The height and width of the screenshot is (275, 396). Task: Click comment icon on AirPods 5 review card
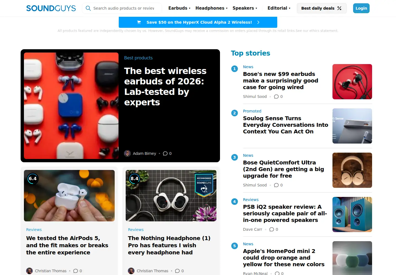tap(76, 271)
